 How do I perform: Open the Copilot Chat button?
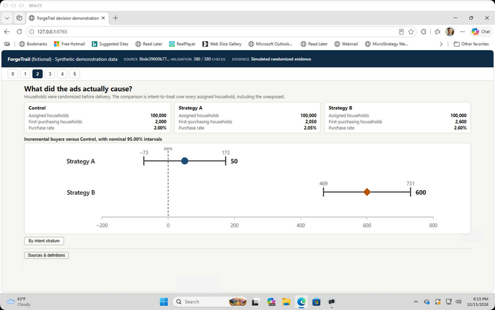480,32
